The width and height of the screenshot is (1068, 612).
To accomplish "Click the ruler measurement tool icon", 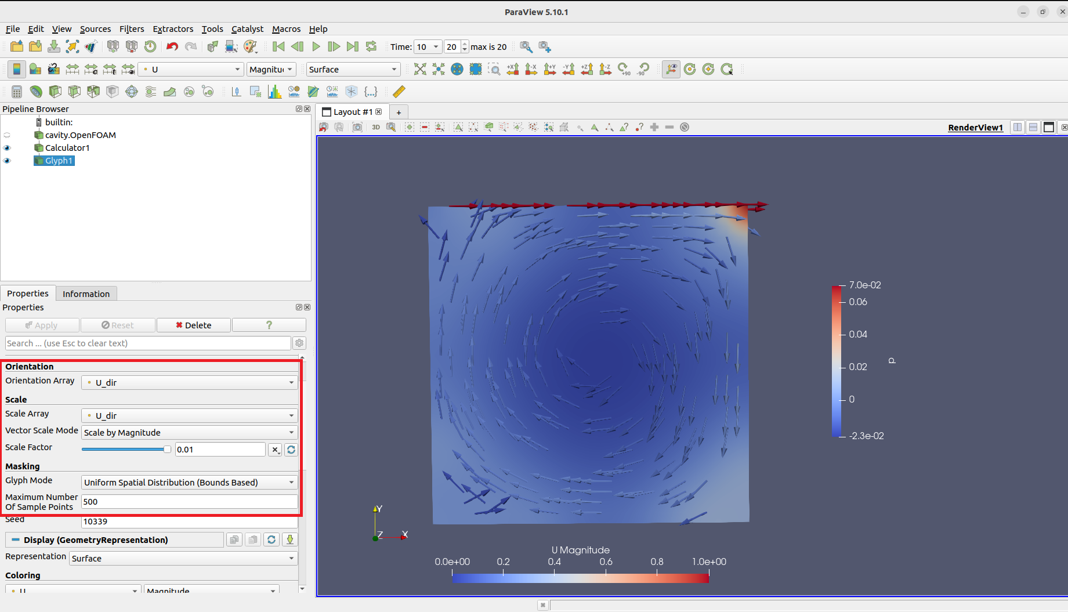I will point(399,92).
